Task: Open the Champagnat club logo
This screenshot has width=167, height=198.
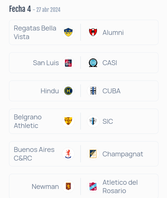Action: 93,154
